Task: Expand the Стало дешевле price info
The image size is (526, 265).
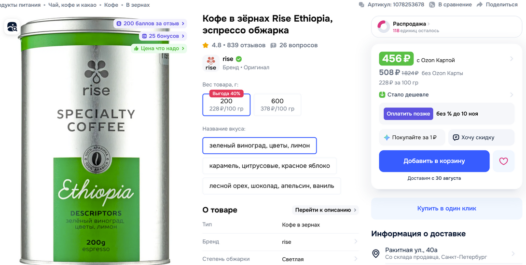Action: click(512, 95)
